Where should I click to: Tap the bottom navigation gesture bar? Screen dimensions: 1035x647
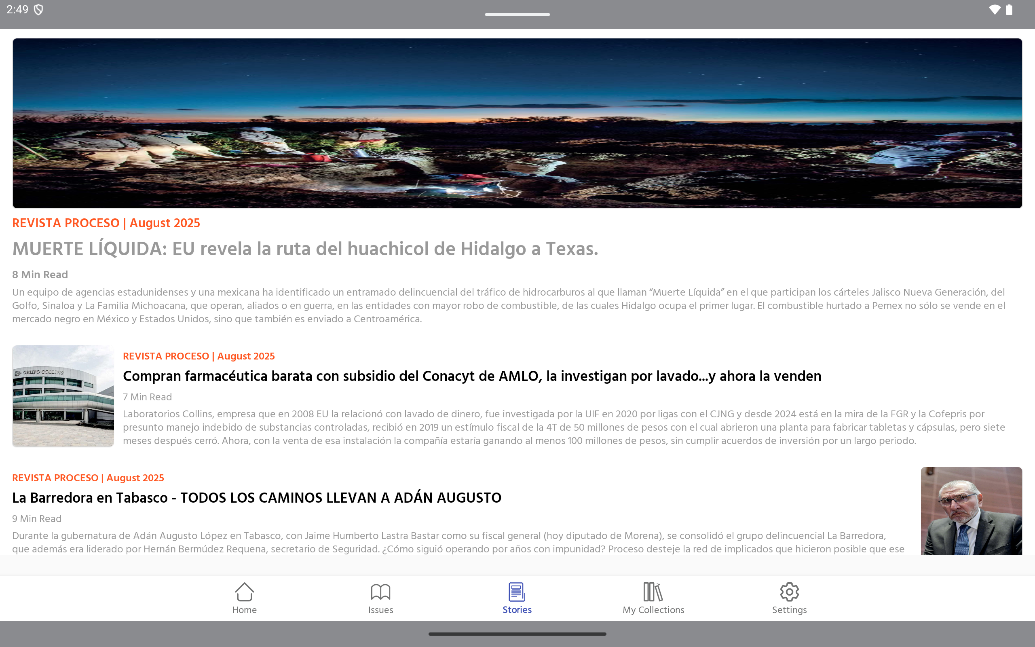point(517,634)
